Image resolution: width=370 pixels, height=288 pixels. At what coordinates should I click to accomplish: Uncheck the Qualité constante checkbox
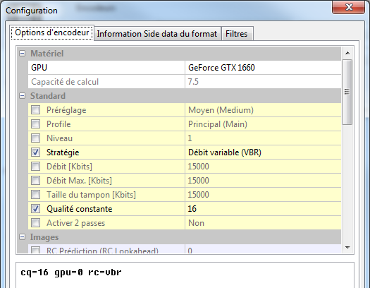(x=36, y=209)
